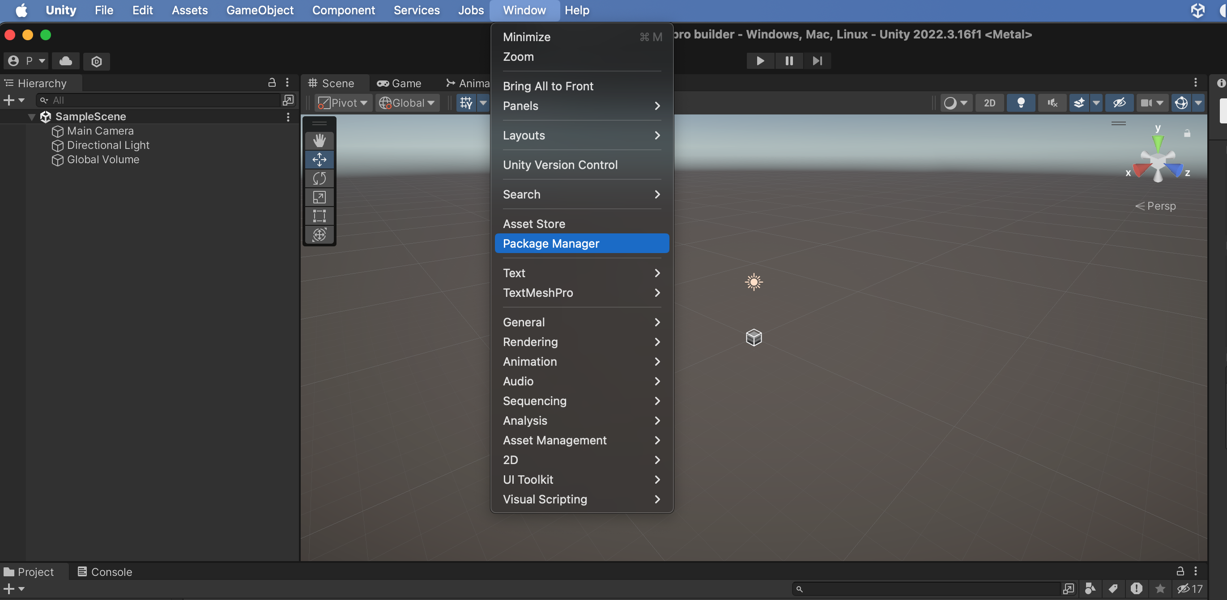This screenshot has height=600, width=1227.
Task: Open Unity Cloud services icon
Action: pyautogui.click(x=66, y=61)
